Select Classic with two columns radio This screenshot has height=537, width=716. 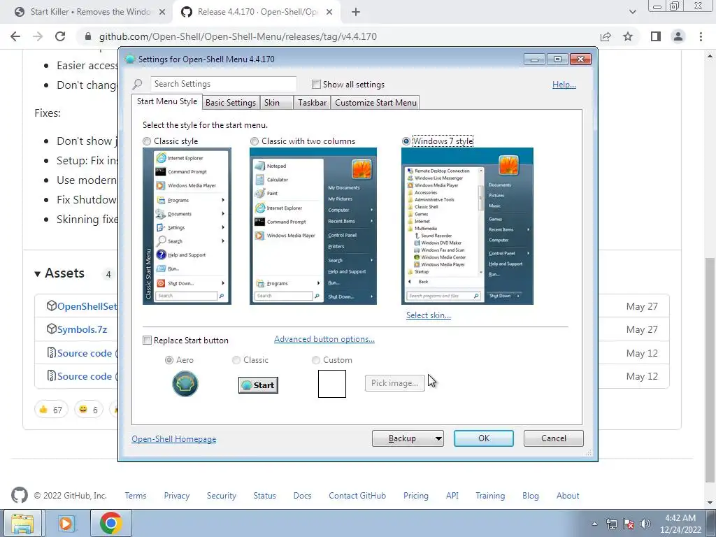coord(255,141)
